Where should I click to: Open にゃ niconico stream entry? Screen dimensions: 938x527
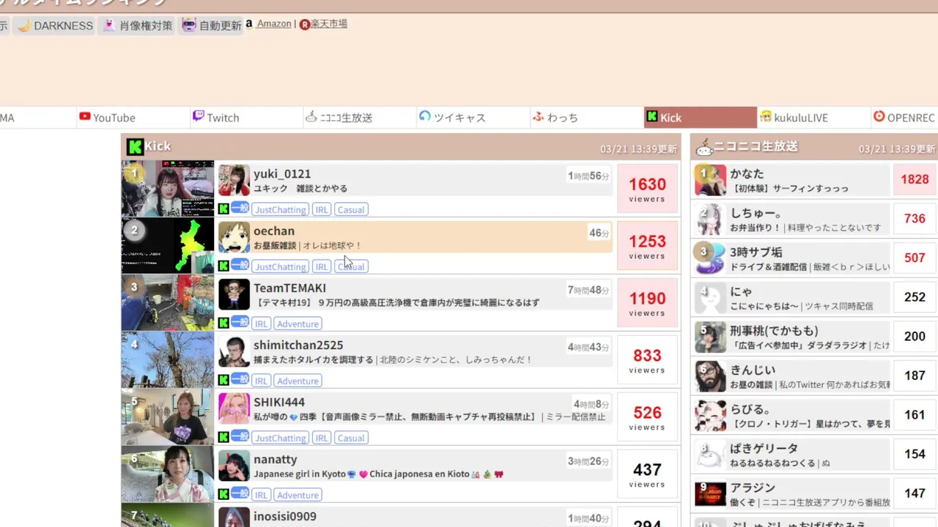coord(791,298)
